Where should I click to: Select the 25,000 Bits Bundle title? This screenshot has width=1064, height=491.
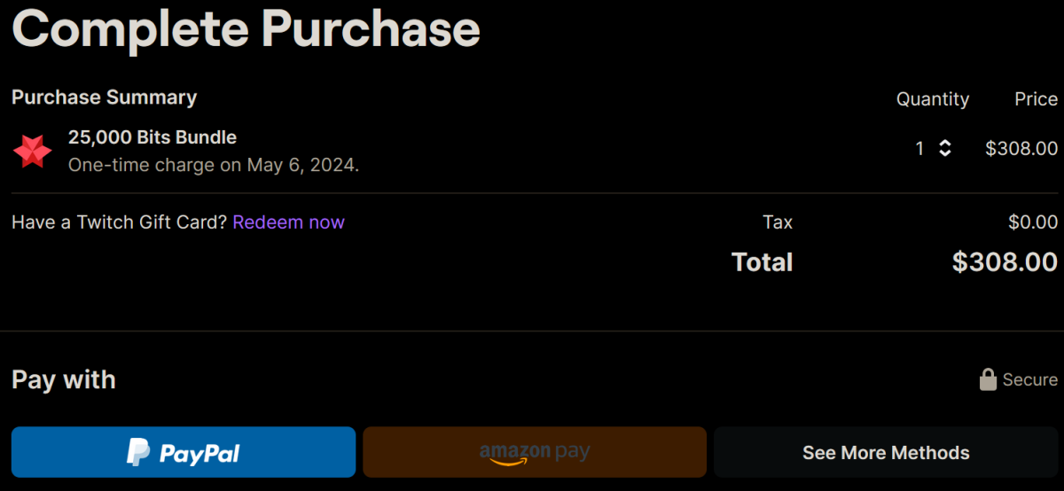(x=153, y=137)
